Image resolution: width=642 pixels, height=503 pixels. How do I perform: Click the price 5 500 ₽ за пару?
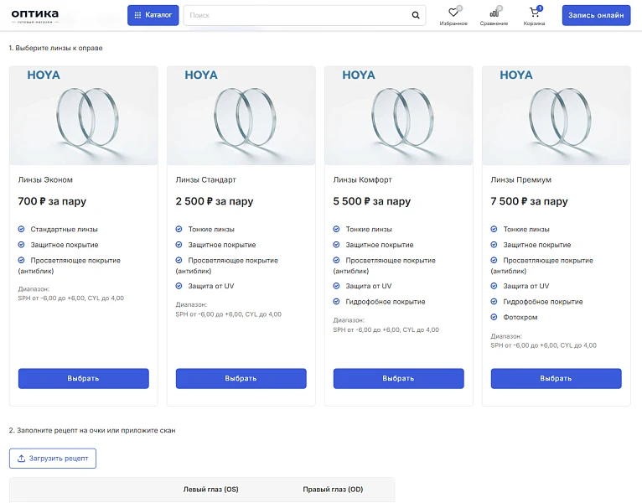[372, 201]
